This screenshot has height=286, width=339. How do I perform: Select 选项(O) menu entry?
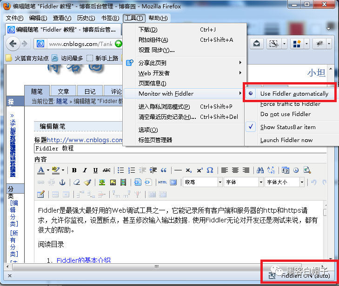(184, 130)
